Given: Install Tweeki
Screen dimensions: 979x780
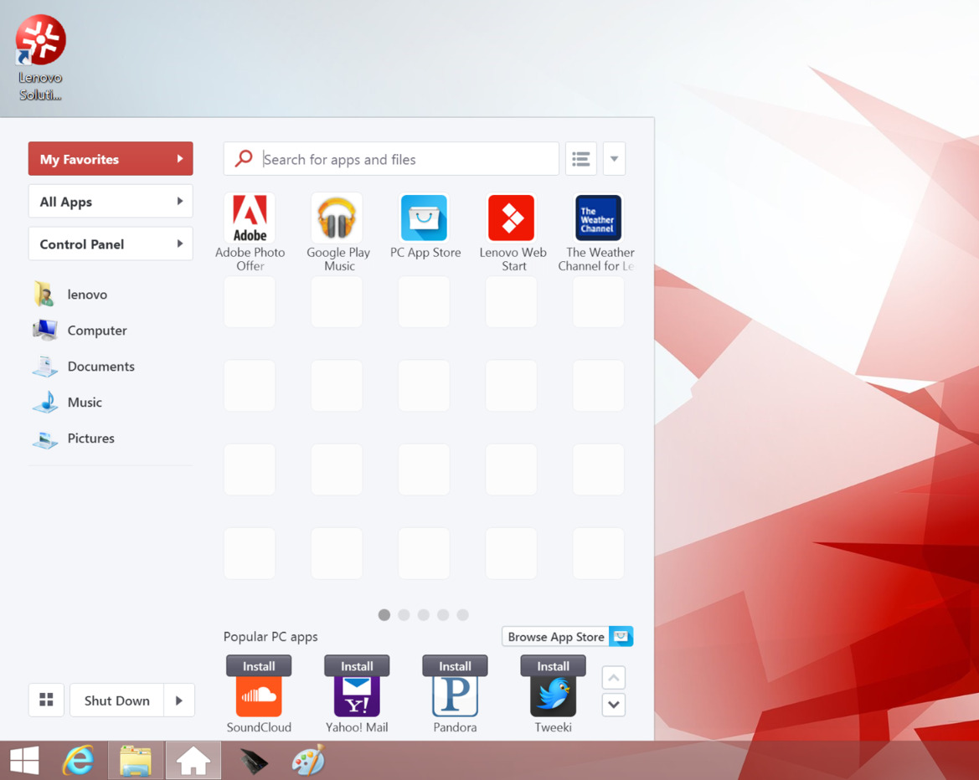Looking at the screenshot, I should (553, 666).
